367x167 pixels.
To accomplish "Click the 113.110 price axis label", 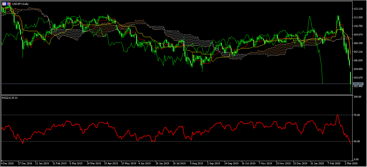I will coord(358,9).
